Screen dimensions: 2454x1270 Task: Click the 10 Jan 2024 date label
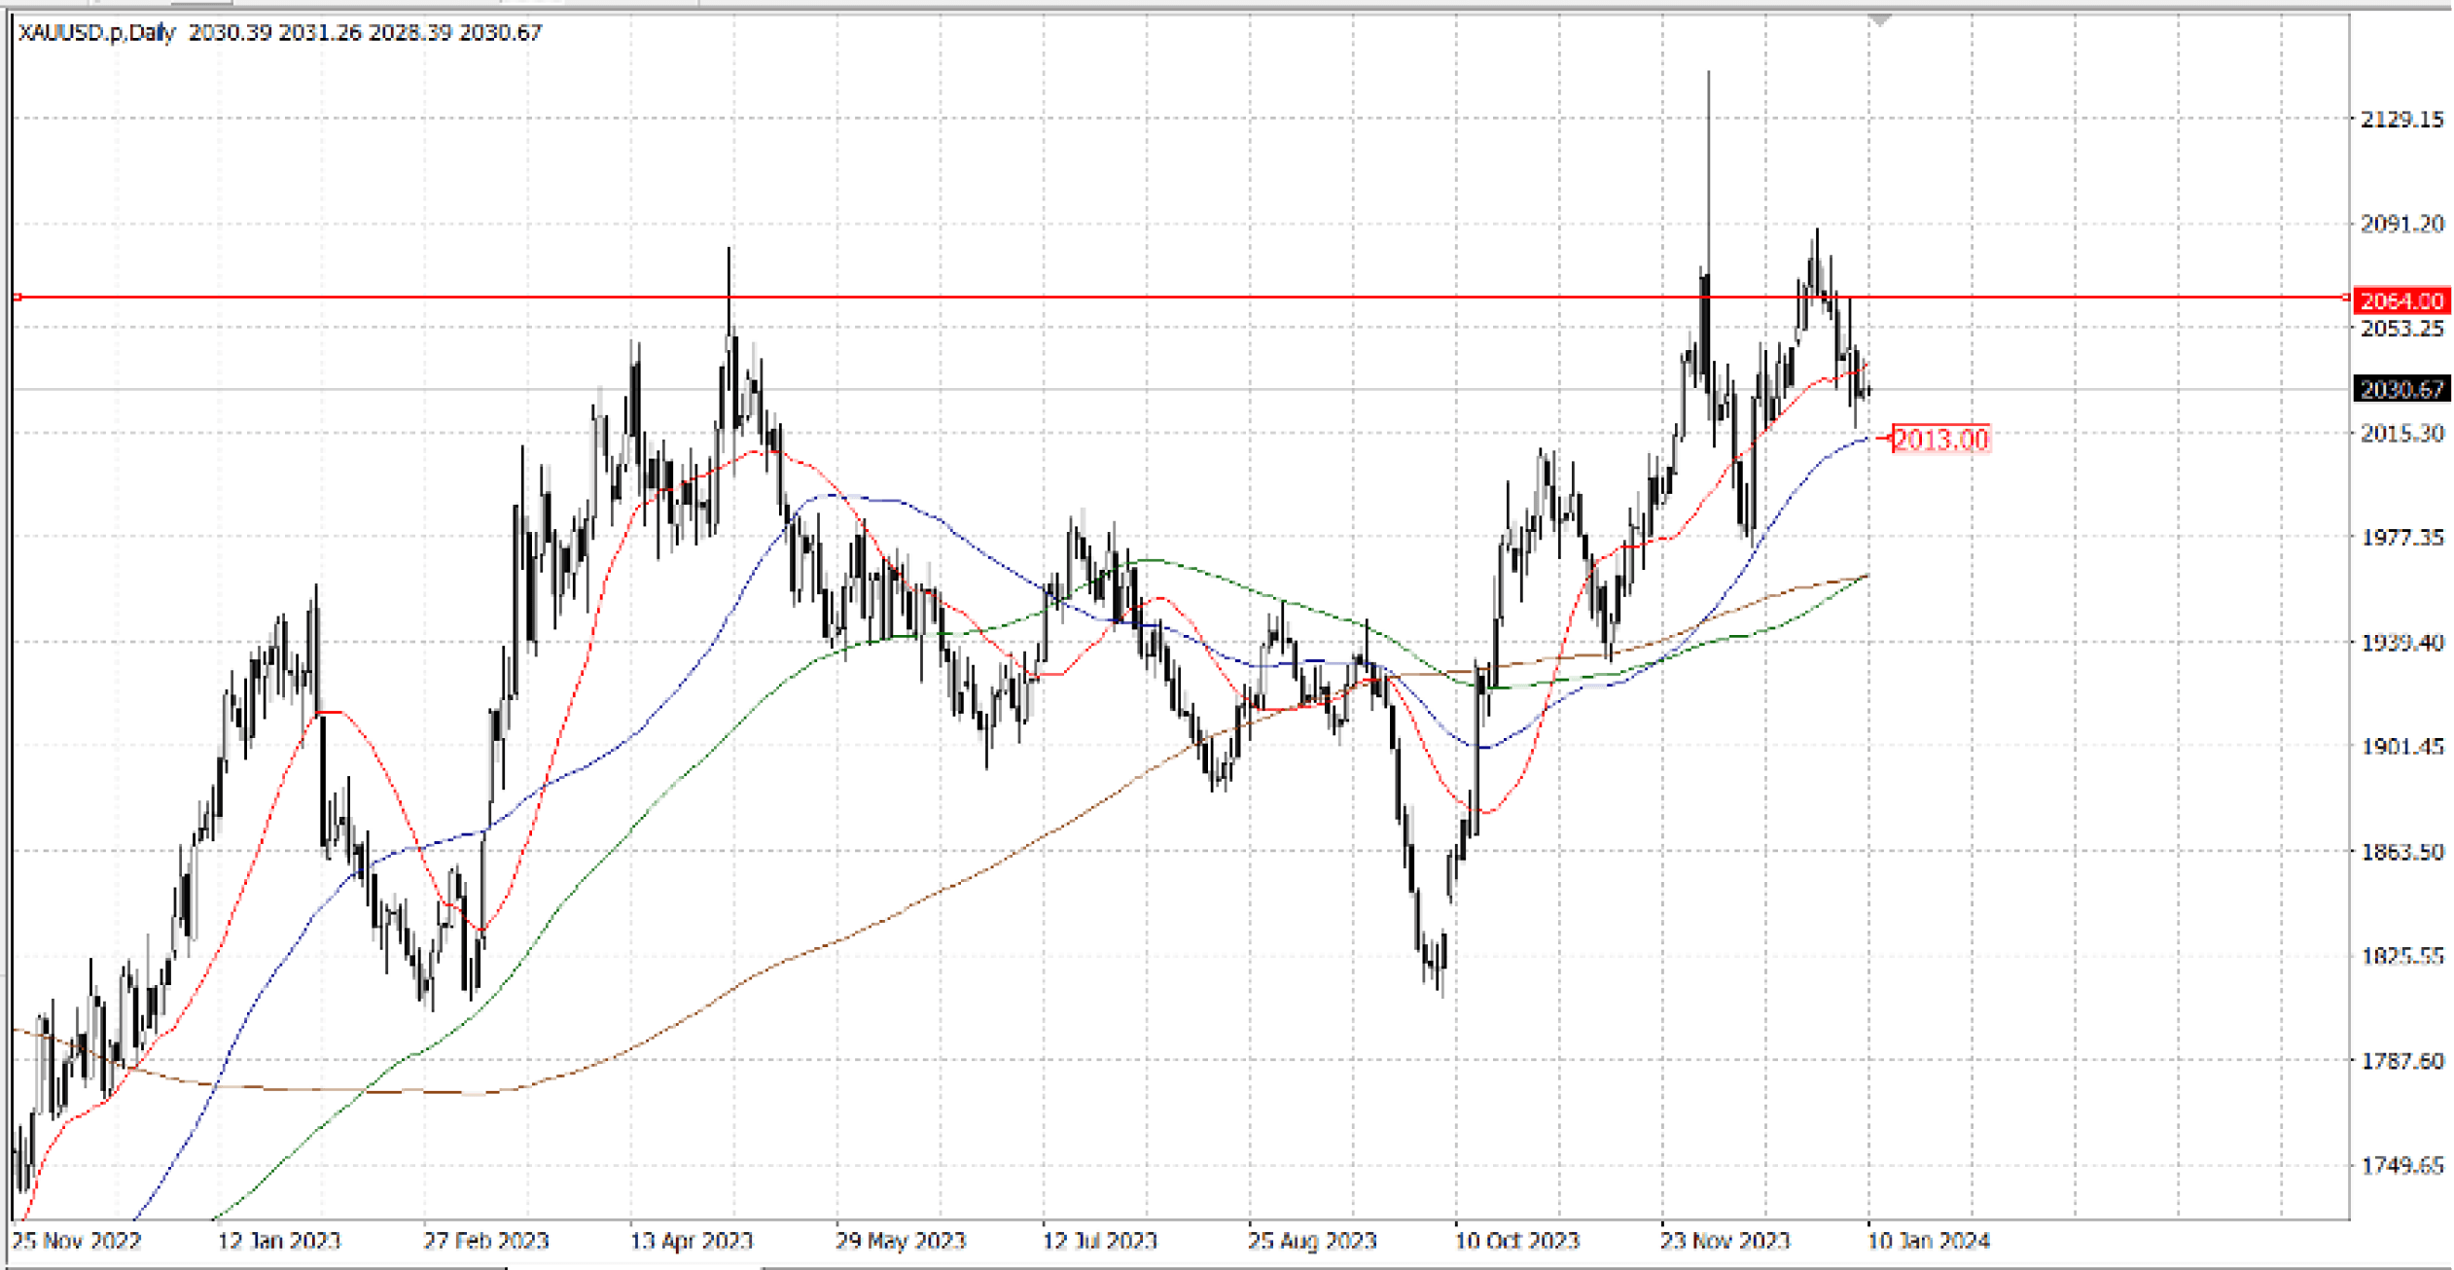pos(1929,1241)
